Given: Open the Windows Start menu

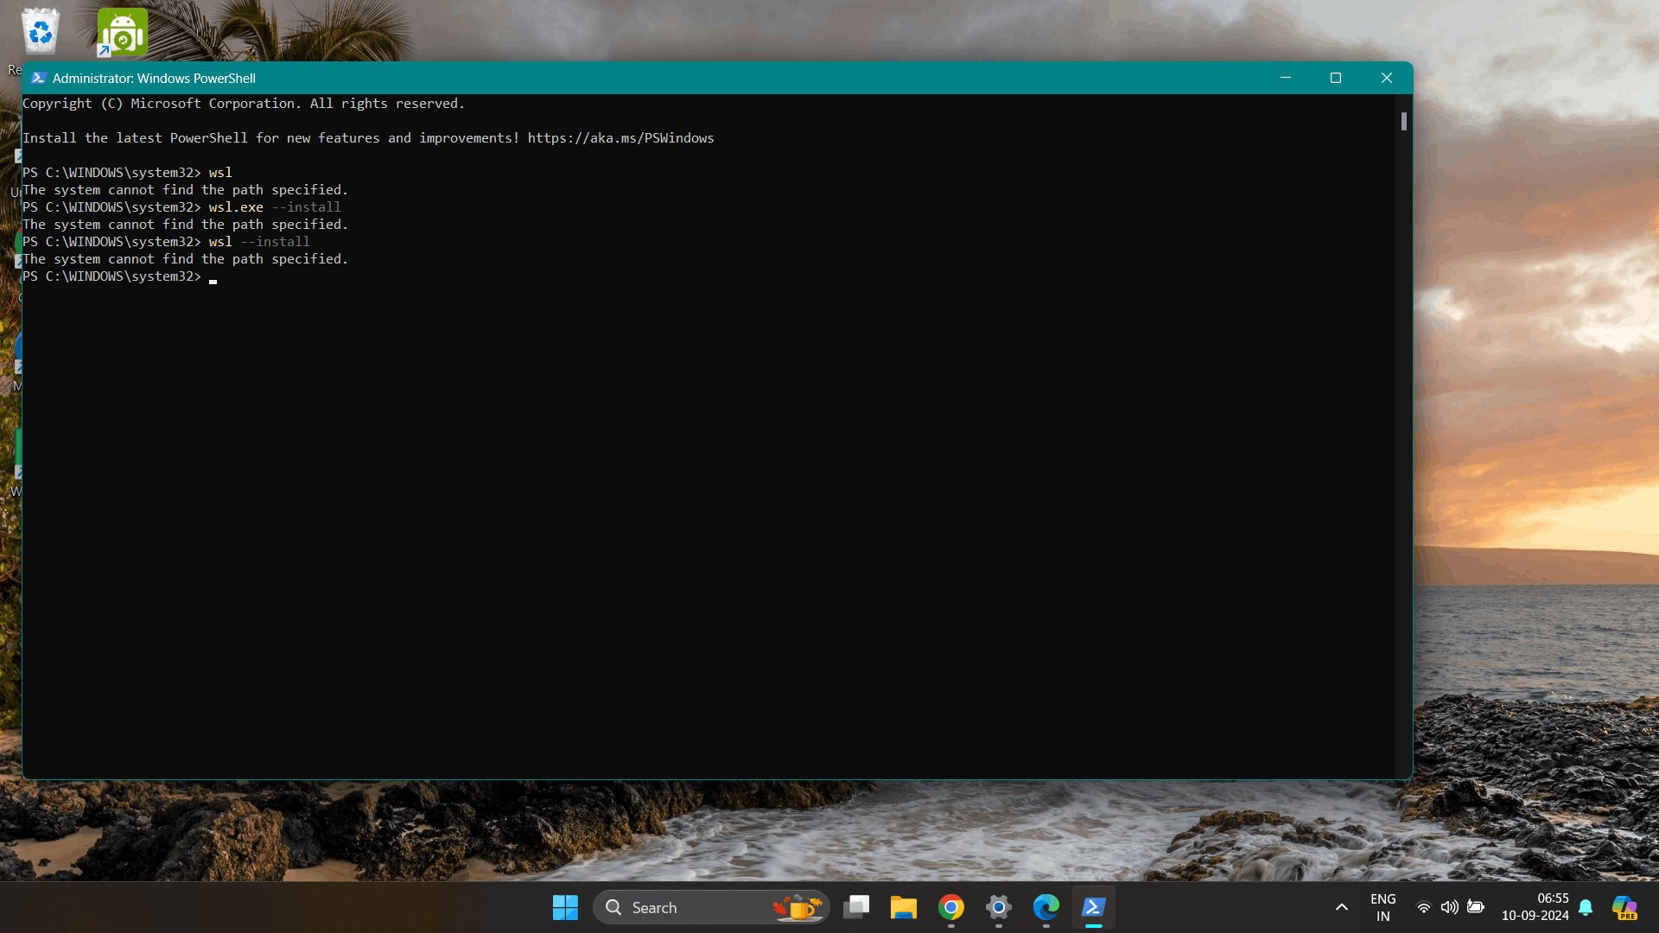Looking at the screenshot, I should 565,907.
